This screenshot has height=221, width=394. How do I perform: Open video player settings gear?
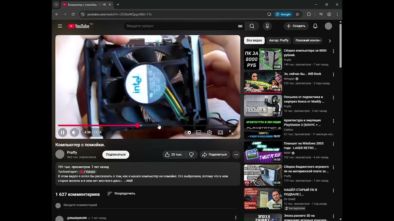209,132
